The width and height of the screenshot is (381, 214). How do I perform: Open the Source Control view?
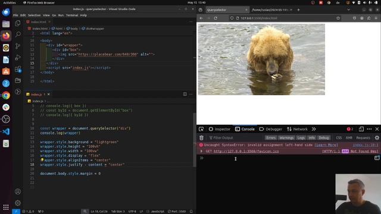pyautogui.click(x=18, y=46)
